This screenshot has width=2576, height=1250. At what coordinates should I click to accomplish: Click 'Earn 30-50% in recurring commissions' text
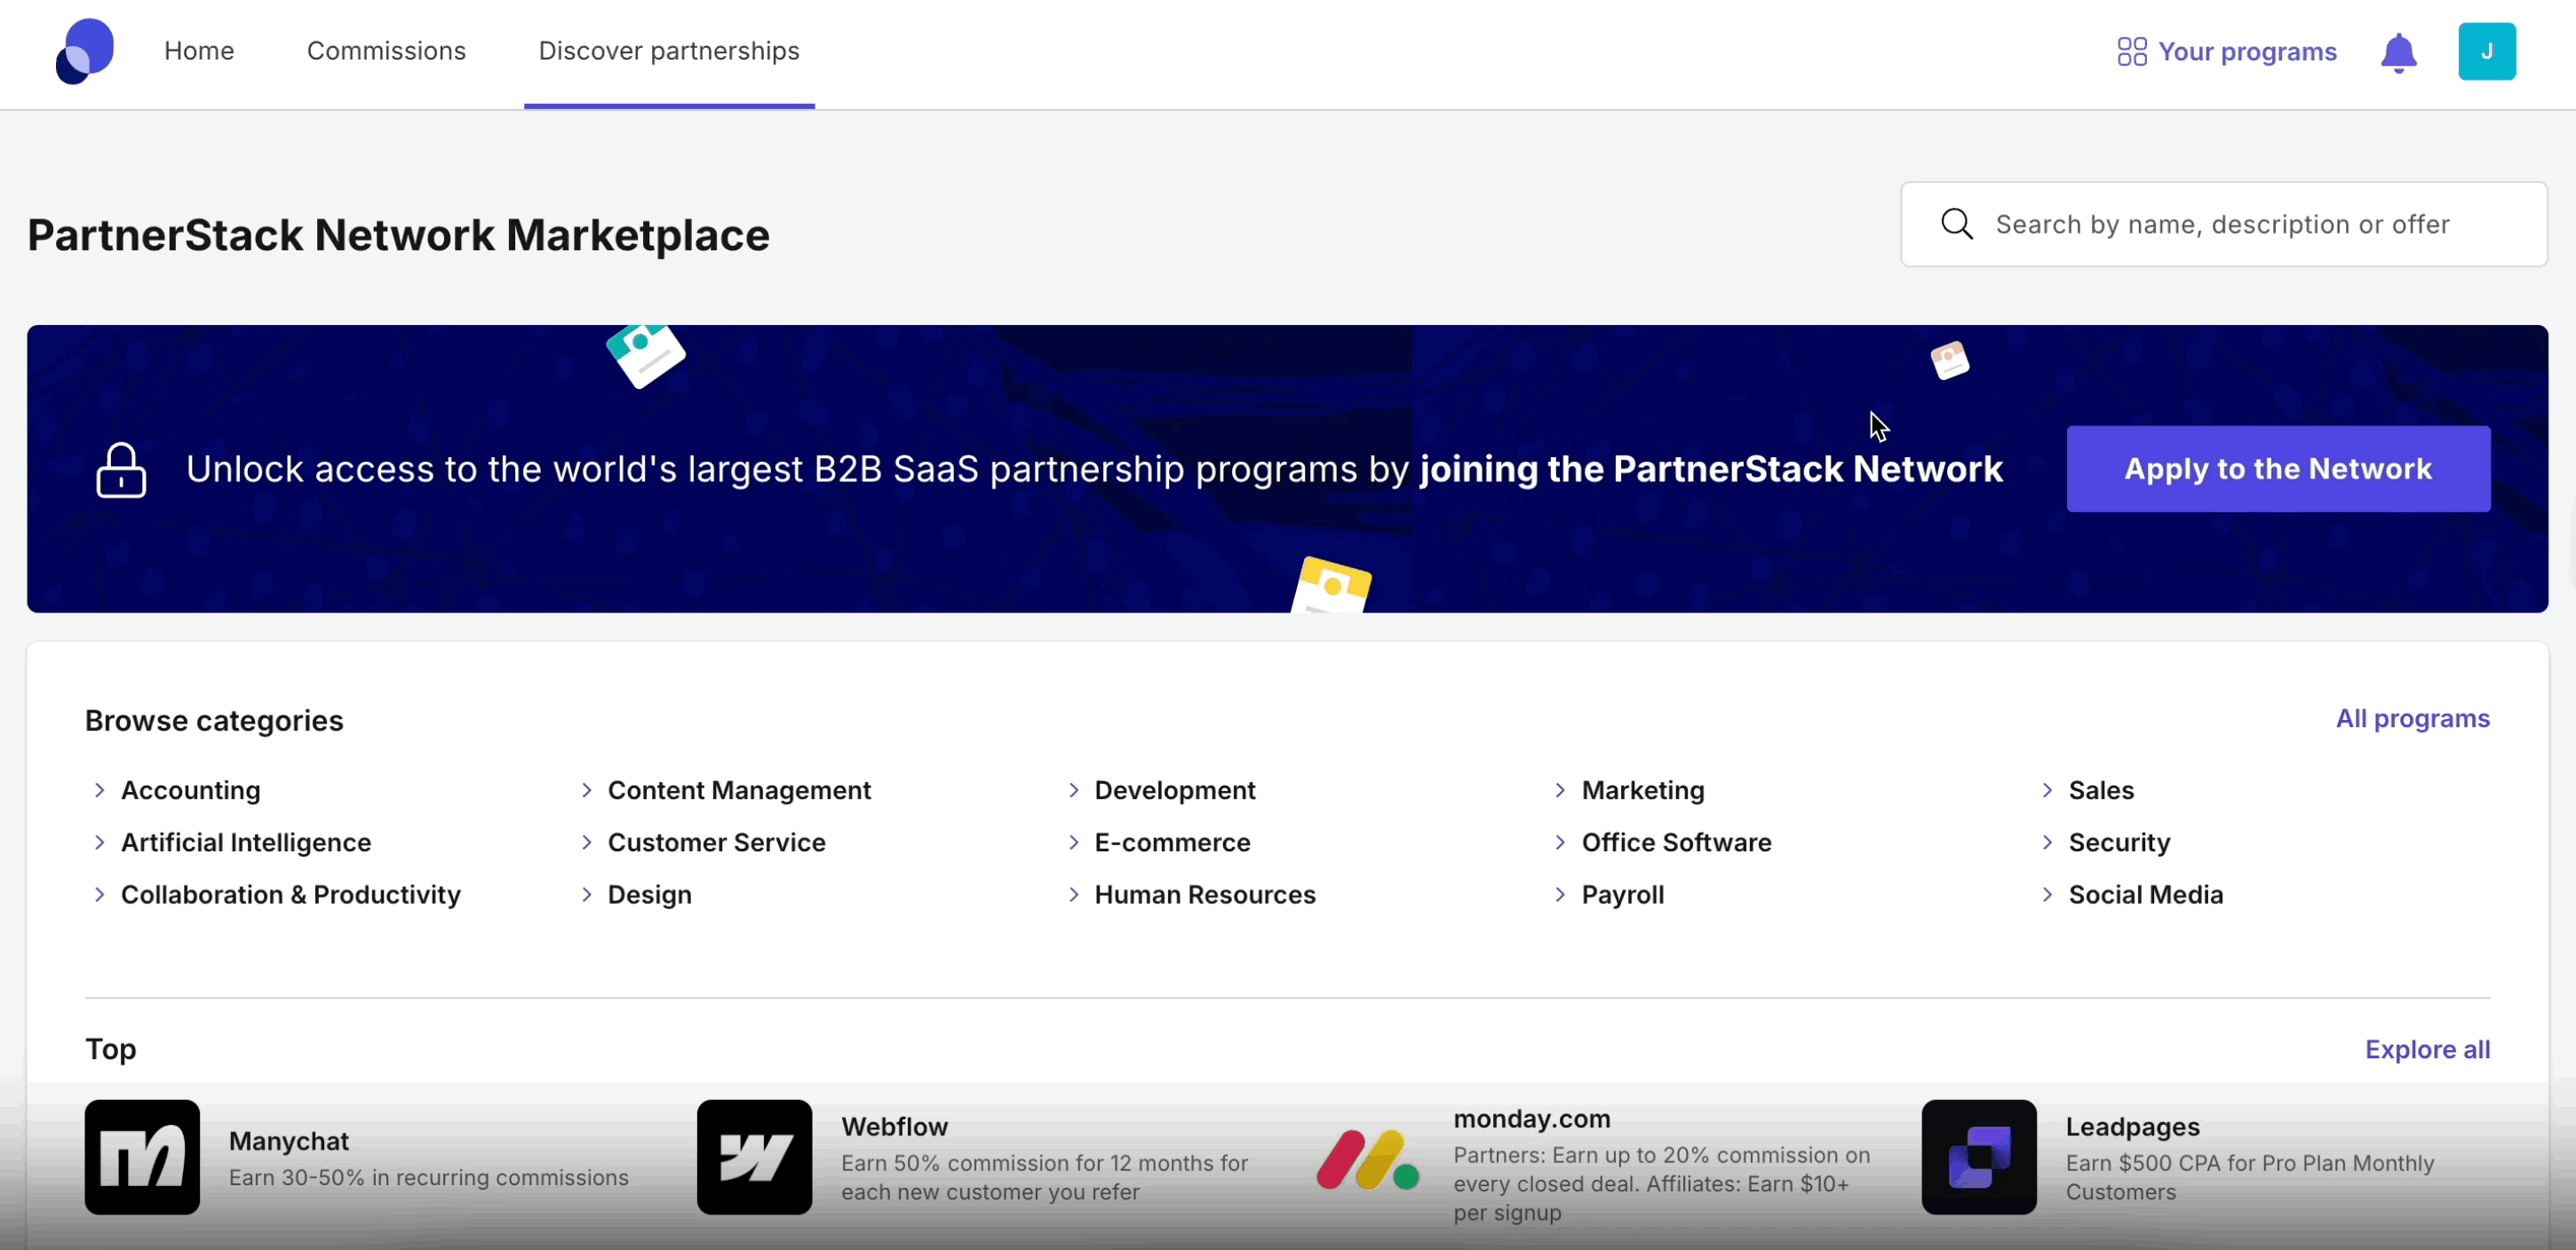tap(429, 1177)
